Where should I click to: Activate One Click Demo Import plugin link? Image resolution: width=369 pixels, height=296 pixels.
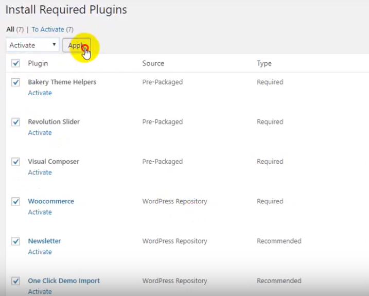pyautogui.click(x=40, y=291)
